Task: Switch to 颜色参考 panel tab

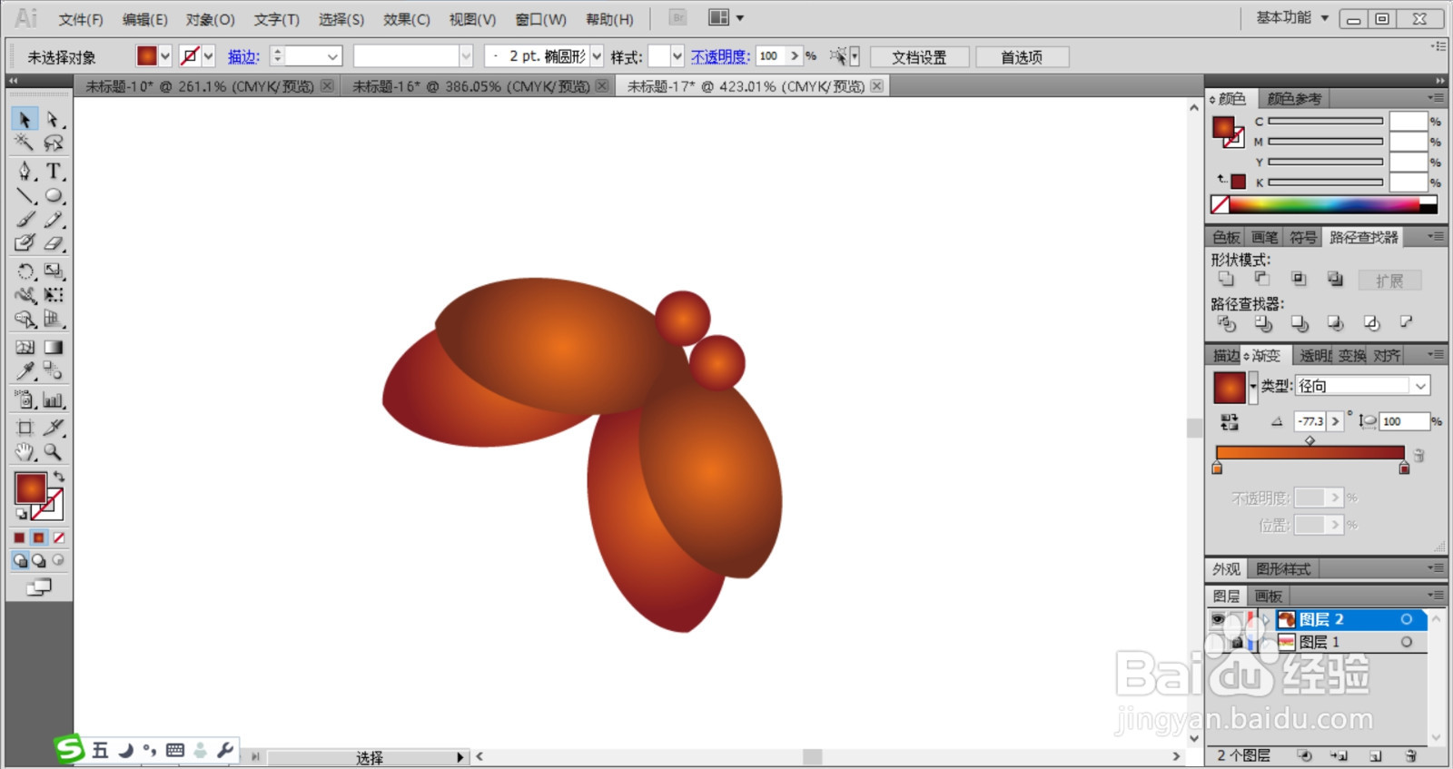Action: tap(1294, 98)
